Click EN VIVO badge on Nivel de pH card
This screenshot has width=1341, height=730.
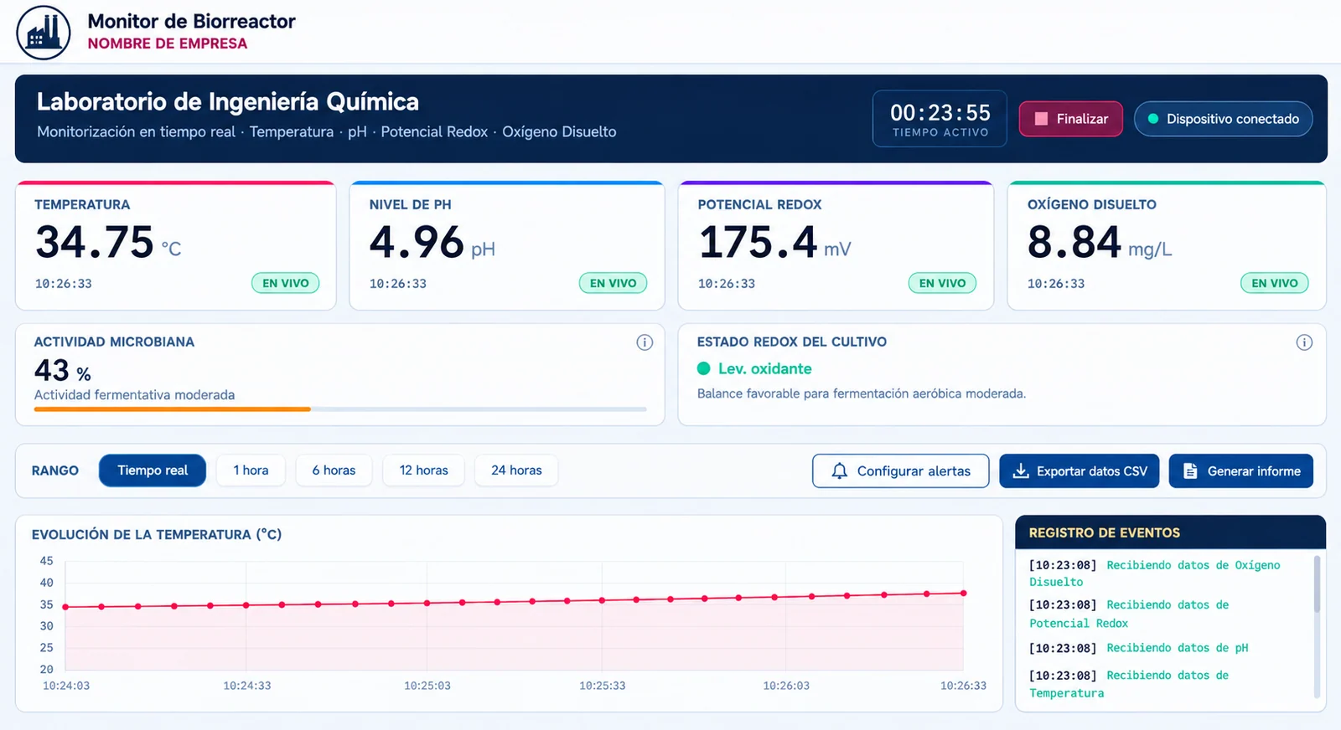pos(613,283)
